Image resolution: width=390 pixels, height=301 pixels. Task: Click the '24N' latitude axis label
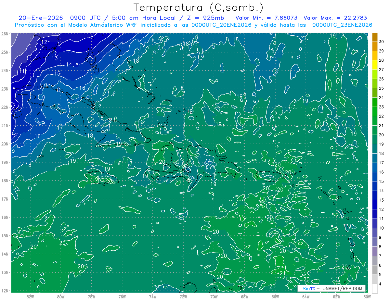pyautogui.click(x=5, y=70)
